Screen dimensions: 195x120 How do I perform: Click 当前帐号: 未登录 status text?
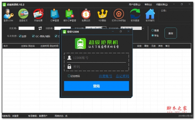click(x=10, y=116)
